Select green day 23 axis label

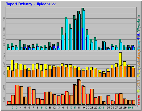tap(100, 108)
